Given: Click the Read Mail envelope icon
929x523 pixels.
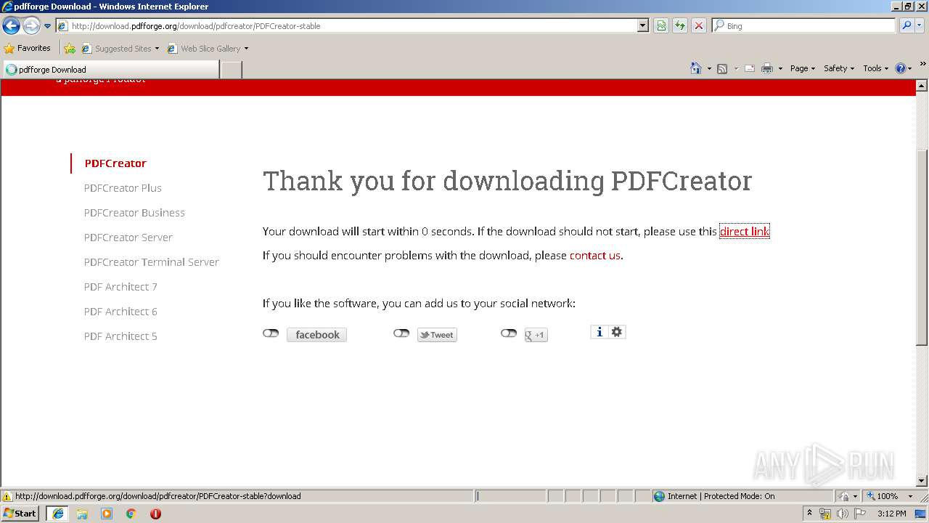Looking at the screenshot, I should pos(750,68).
